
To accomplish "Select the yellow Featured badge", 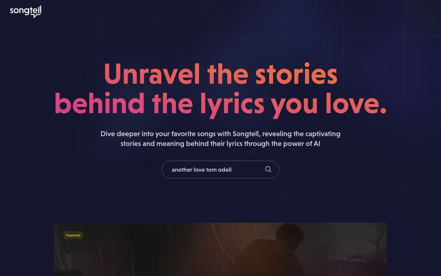I will tap(73, 235).
